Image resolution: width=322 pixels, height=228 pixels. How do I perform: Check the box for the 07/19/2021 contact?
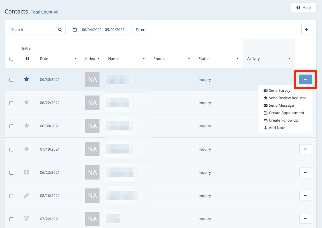tap(11, 149)
